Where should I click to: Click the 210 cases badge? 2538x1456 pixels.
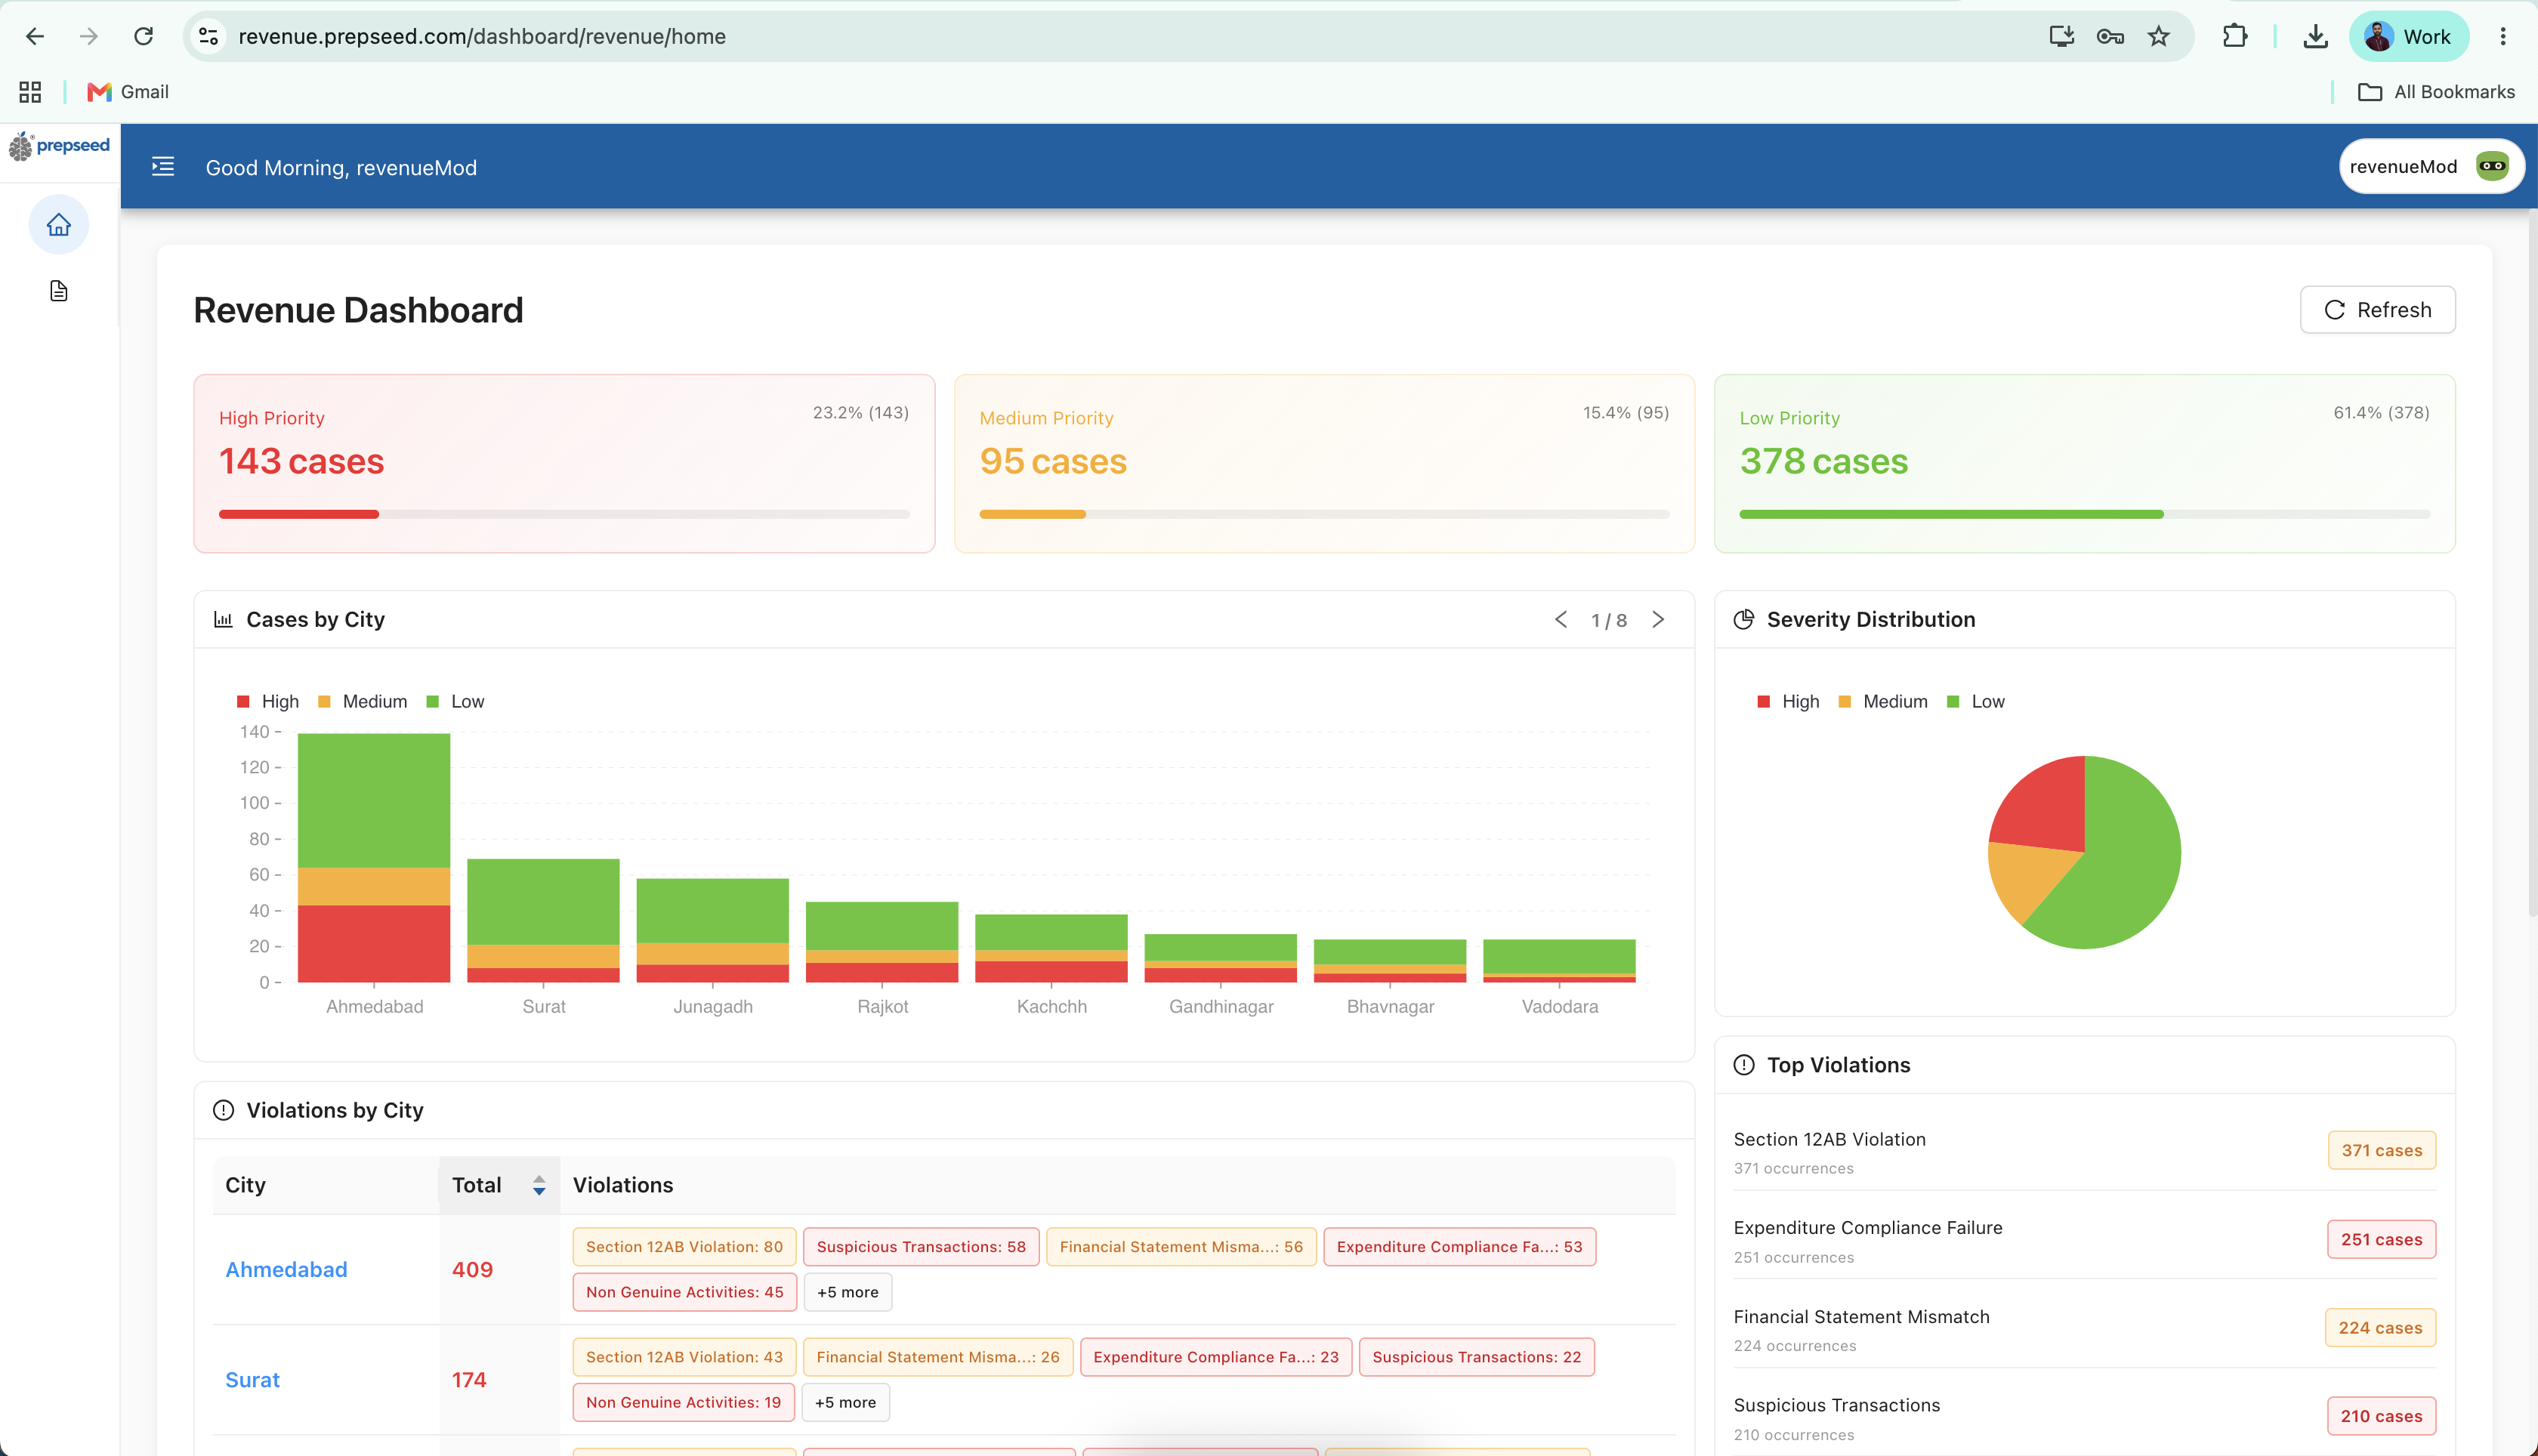[2381, 1416]
